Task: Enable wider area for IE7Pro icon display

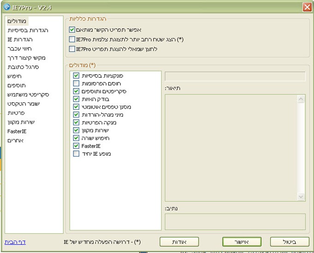Action: [72, 39]
